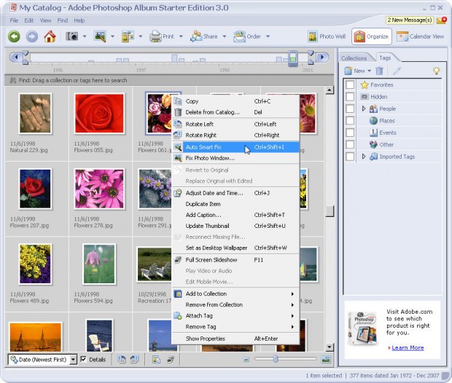This screenshot has width=452, height=383.
Task: Click the Organize button
Action: 372,36
